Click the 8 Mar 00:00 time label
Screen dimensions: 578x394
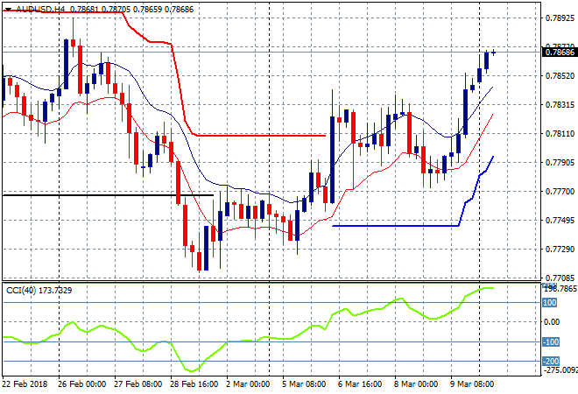click(416, 384)
